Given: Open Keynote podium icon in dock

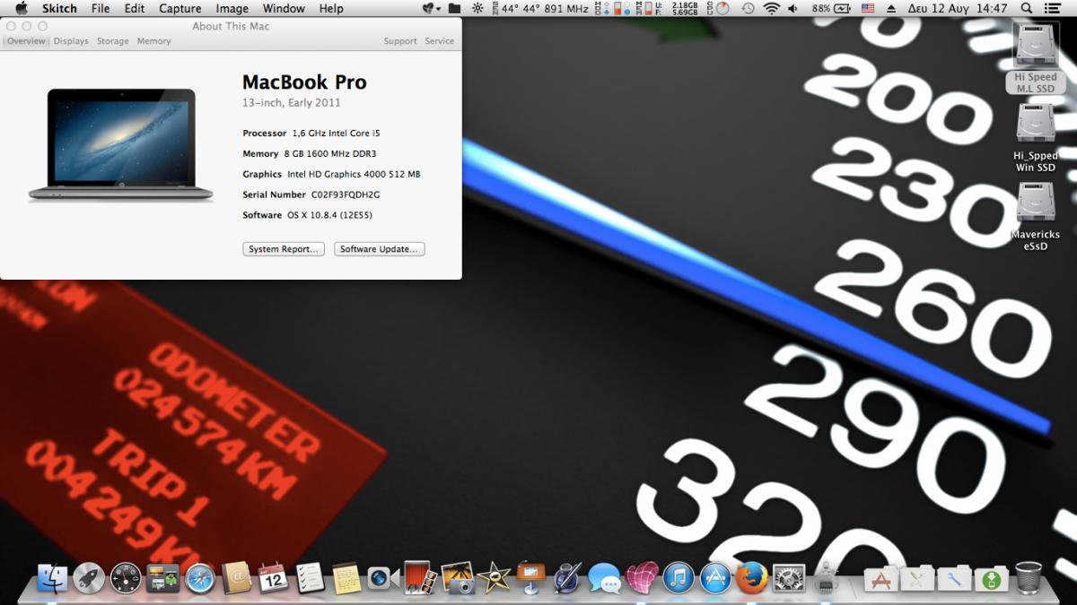Looking at the screenshot, I should 531,578.
